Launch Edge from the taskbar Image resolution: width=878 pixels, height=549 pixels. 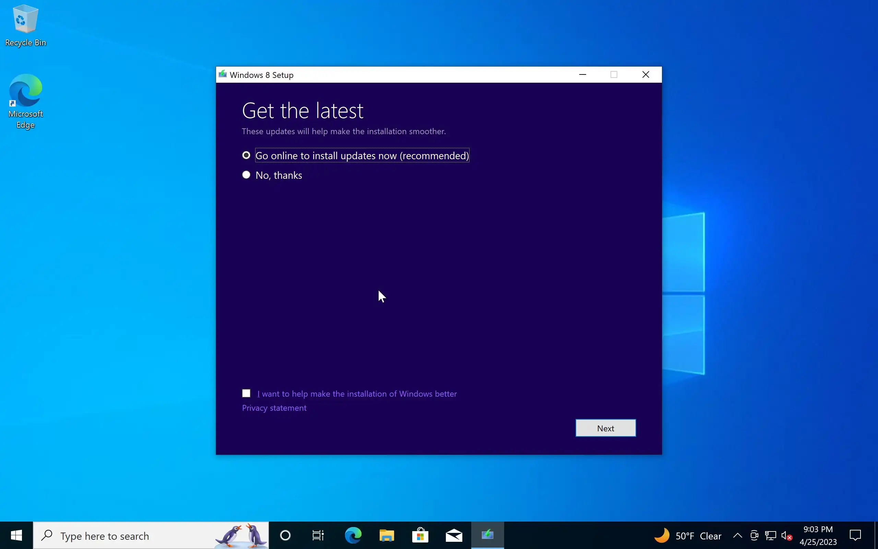(353, 535)
